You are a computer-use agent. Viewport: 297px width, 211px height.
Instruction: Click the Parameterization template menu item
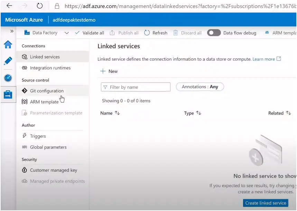(x=53, y=113)
